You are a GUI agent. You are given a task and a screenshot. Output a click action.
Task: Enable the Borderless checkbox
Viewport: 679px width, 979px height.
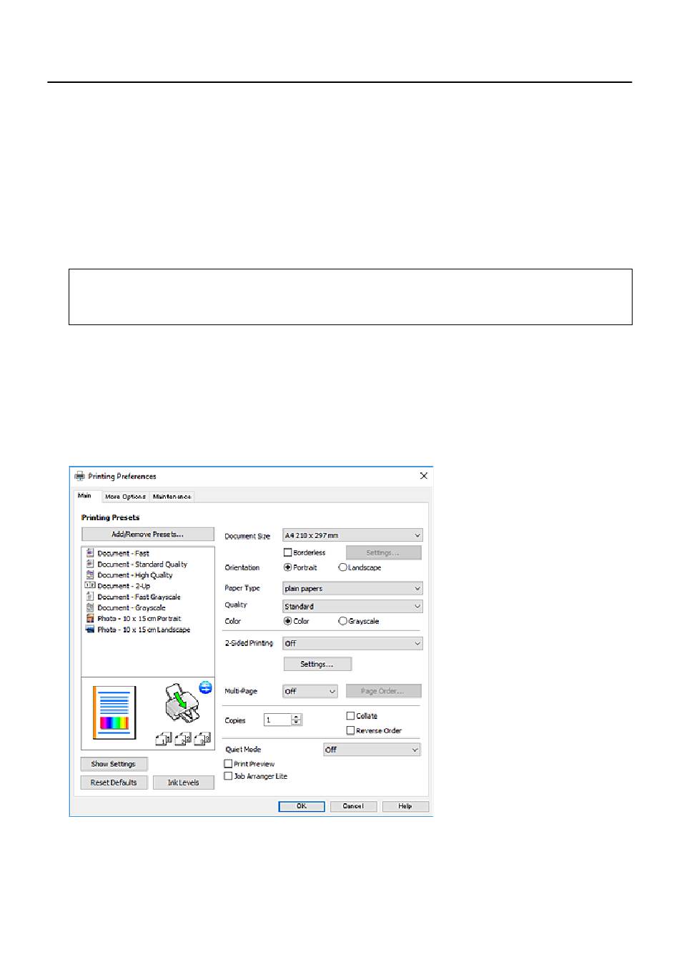click(288, 552)
